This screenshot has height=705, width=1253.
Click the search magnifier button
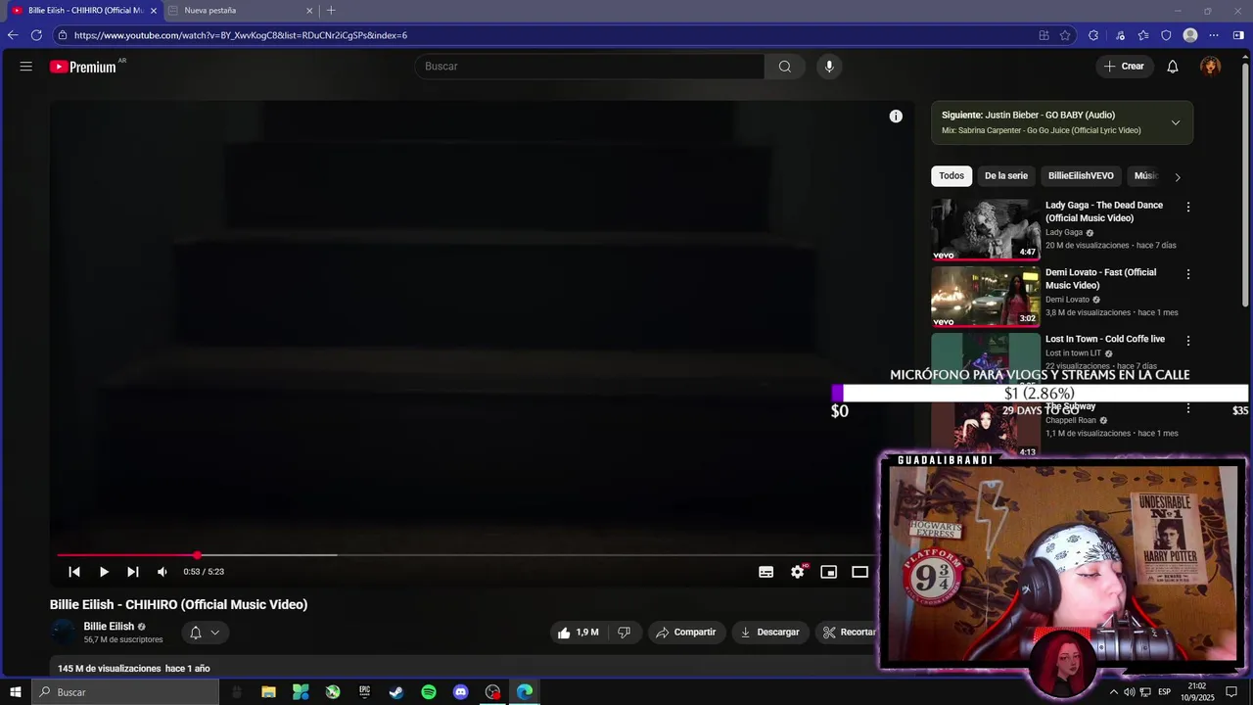[785, 67]
